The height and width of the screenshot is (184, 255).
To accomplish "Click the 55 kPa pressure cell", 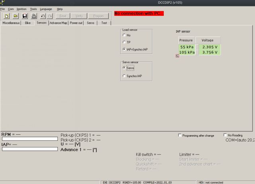I will (186, 47).
